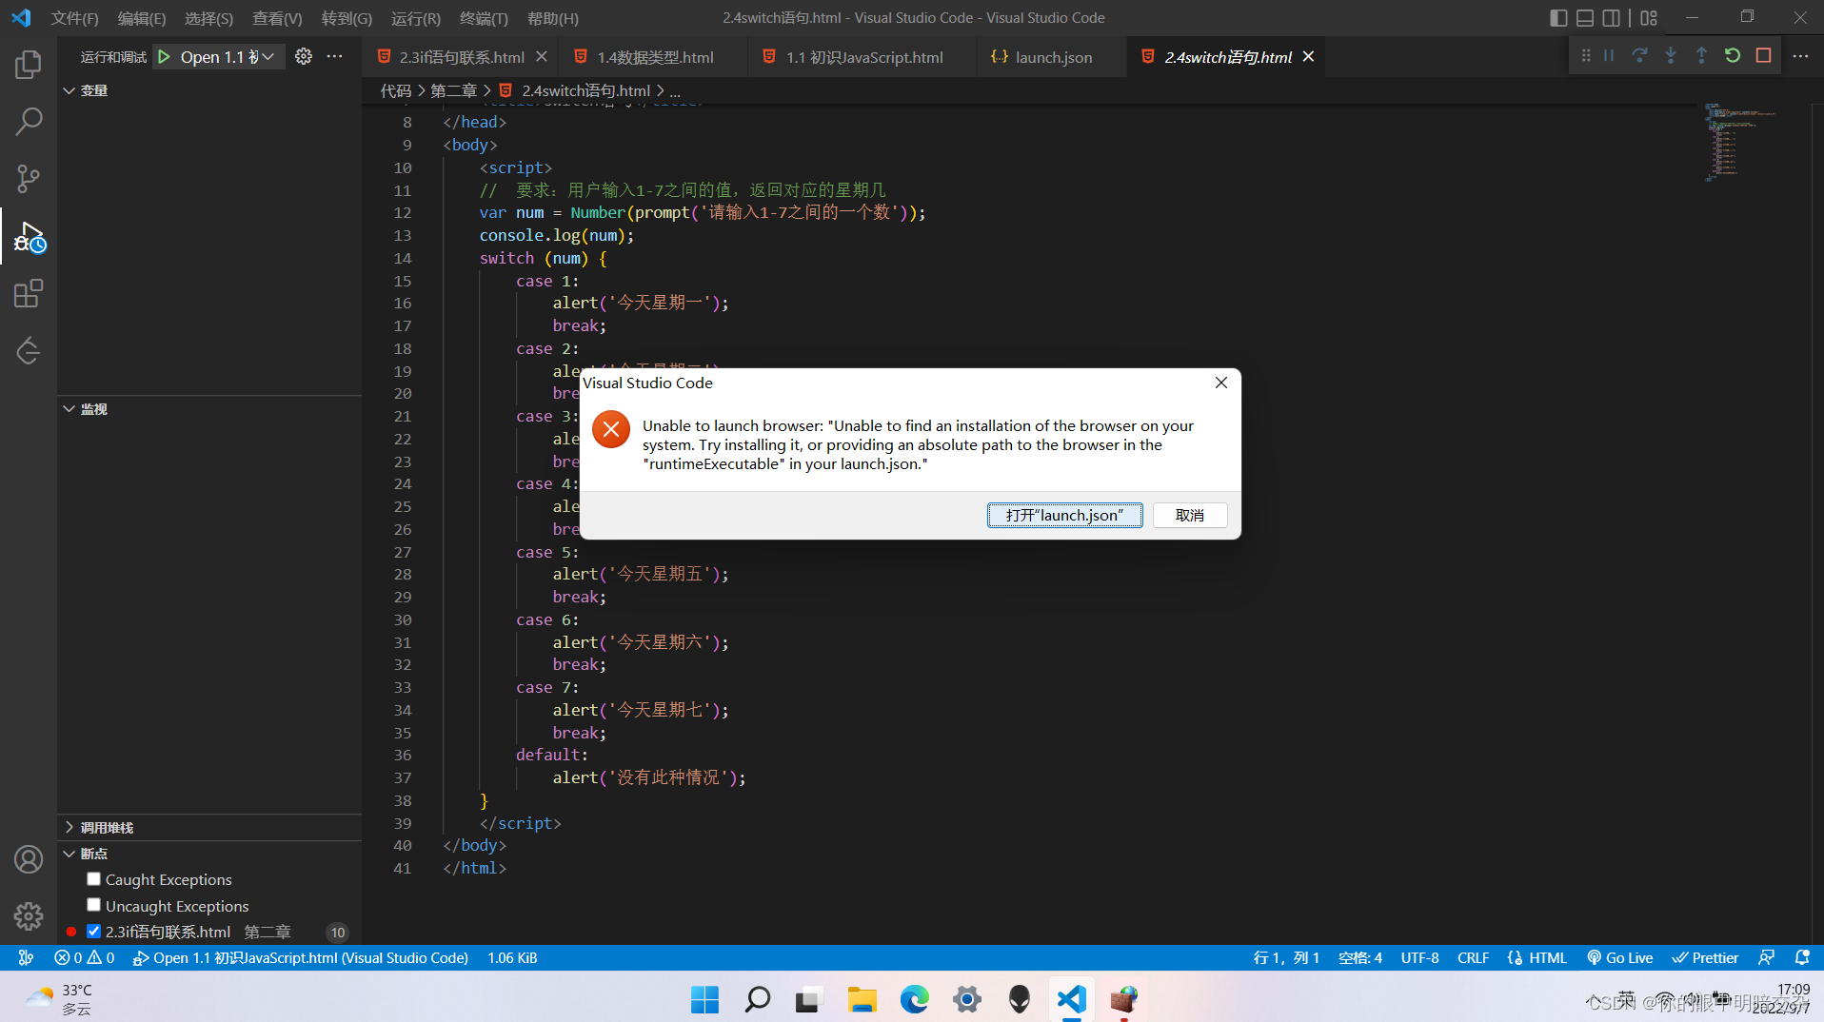This screenshot has height=1022, width=1824.
Task: Open Microsoft Edge from taskbar
Action: [x=914, y=999]
